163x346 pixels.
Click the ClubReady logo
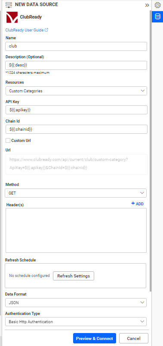click(x=12, y=17)
